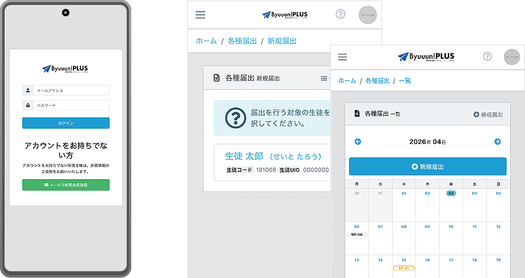Select date 17 in the calendar
525x278 pixels.
451,260
